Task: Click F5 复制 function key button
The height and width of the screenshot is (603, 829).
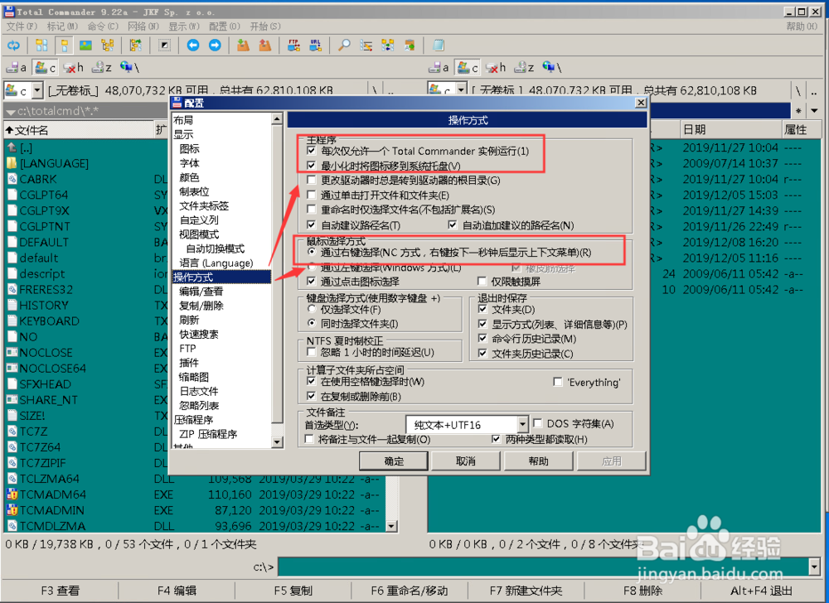Action: coord(293,591)
